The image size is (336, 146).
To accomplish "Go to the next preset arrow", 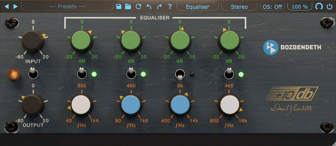I will point(15,6).
